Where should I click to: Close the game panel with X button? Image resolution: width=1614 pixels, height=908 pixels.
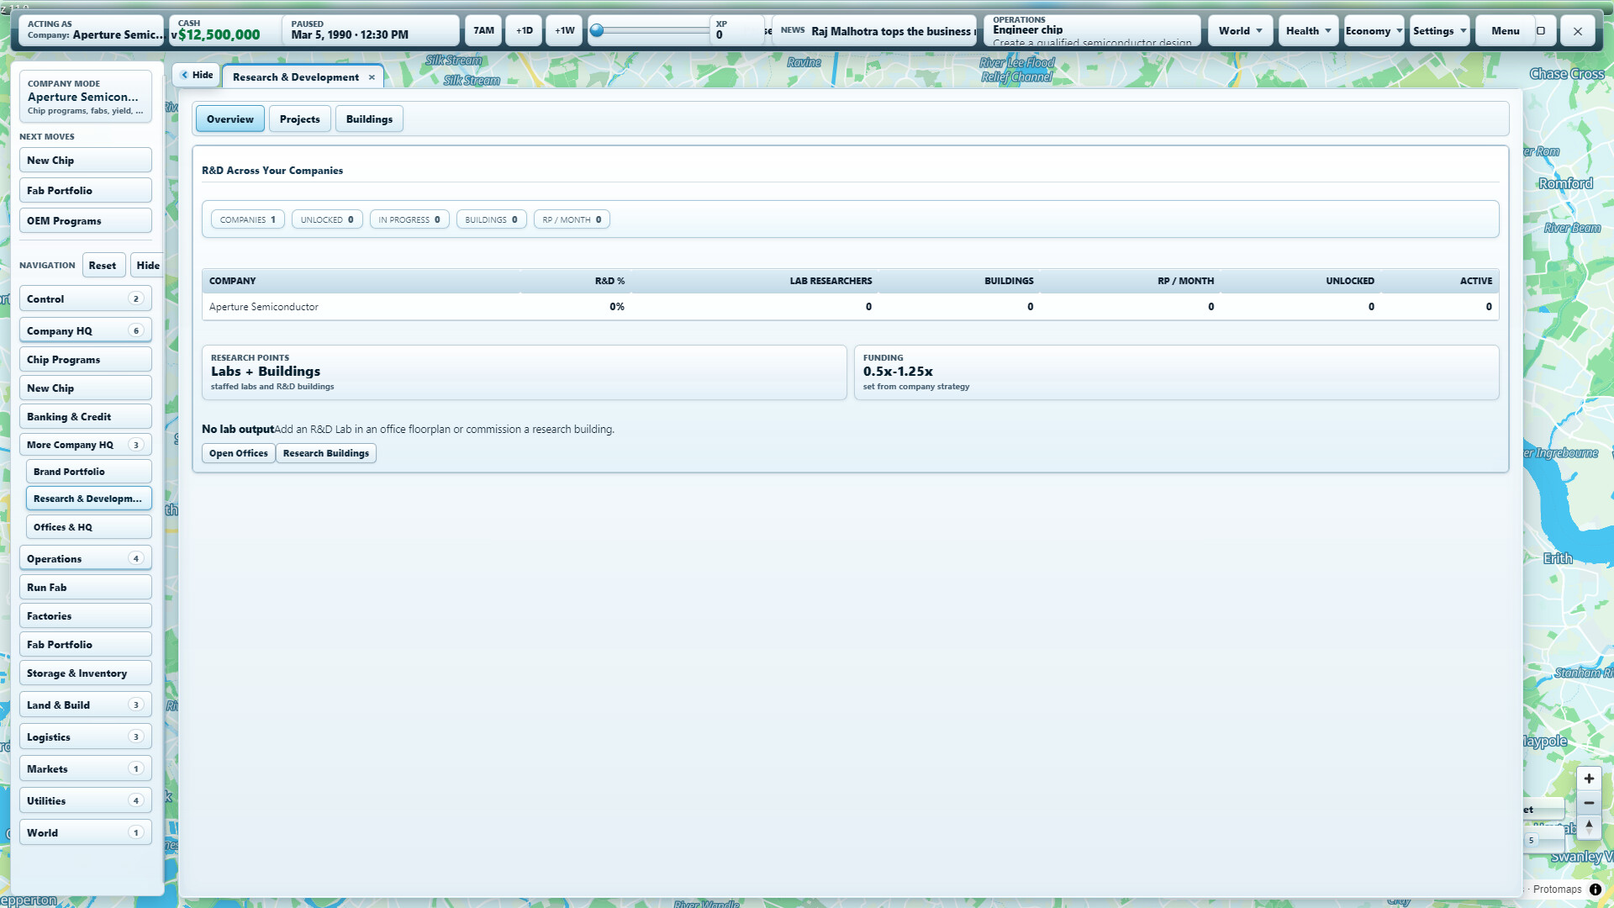coord(1578,31)
